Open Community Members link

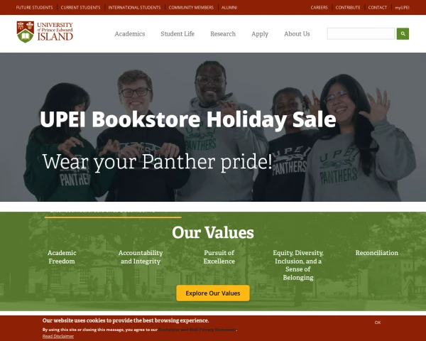click(x=191, y=7)
